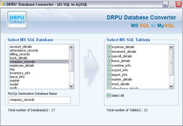Click database list scroll down arrow
183x126 pixels.
[71, 86]
